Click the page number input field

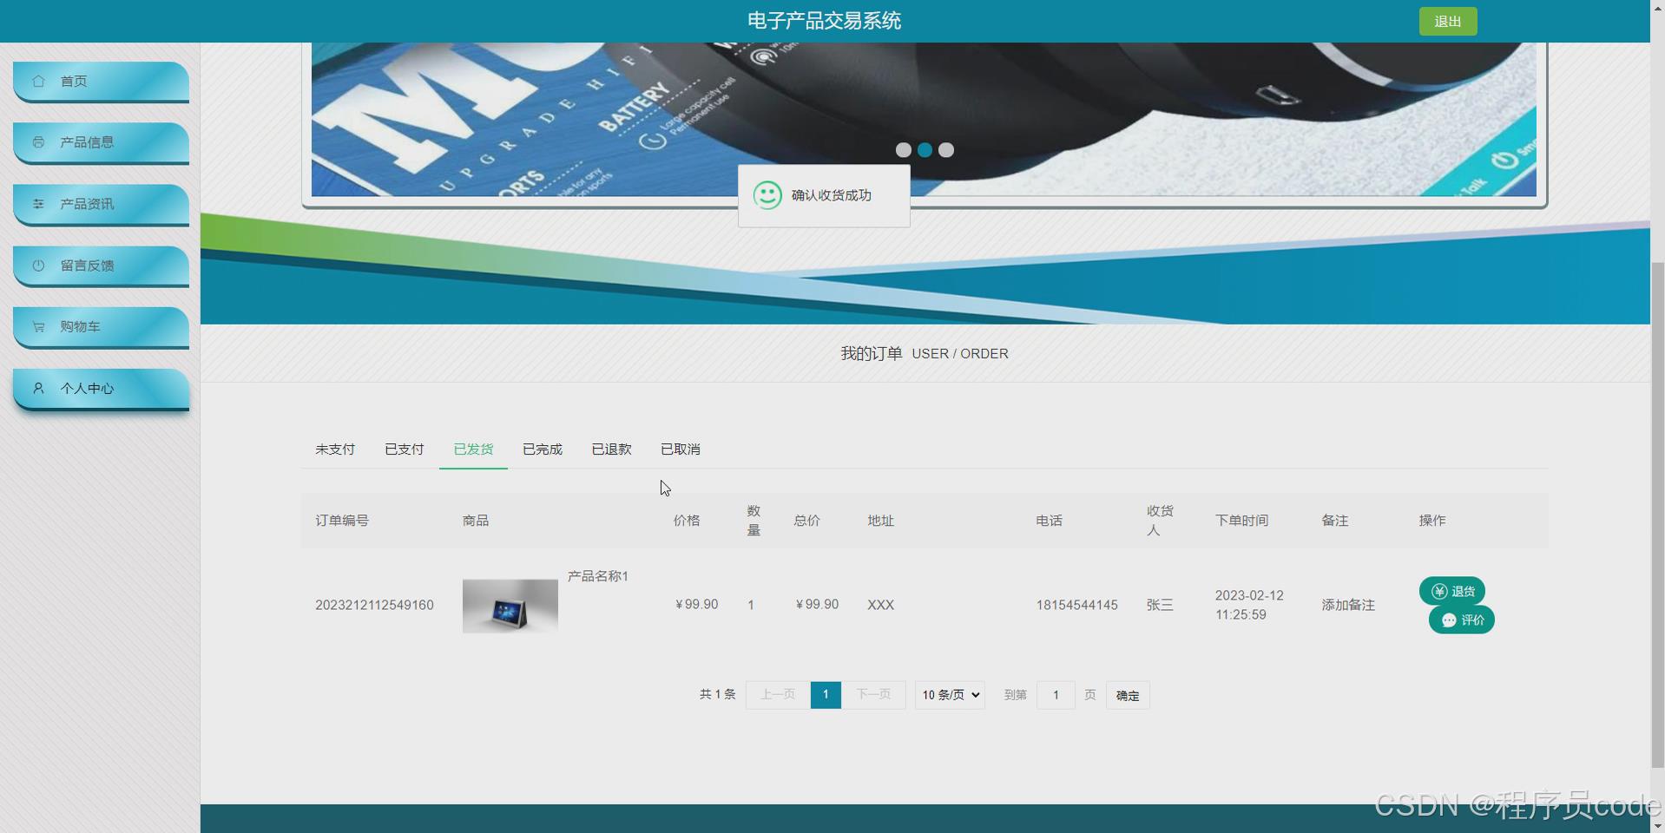click(1055, 694)
